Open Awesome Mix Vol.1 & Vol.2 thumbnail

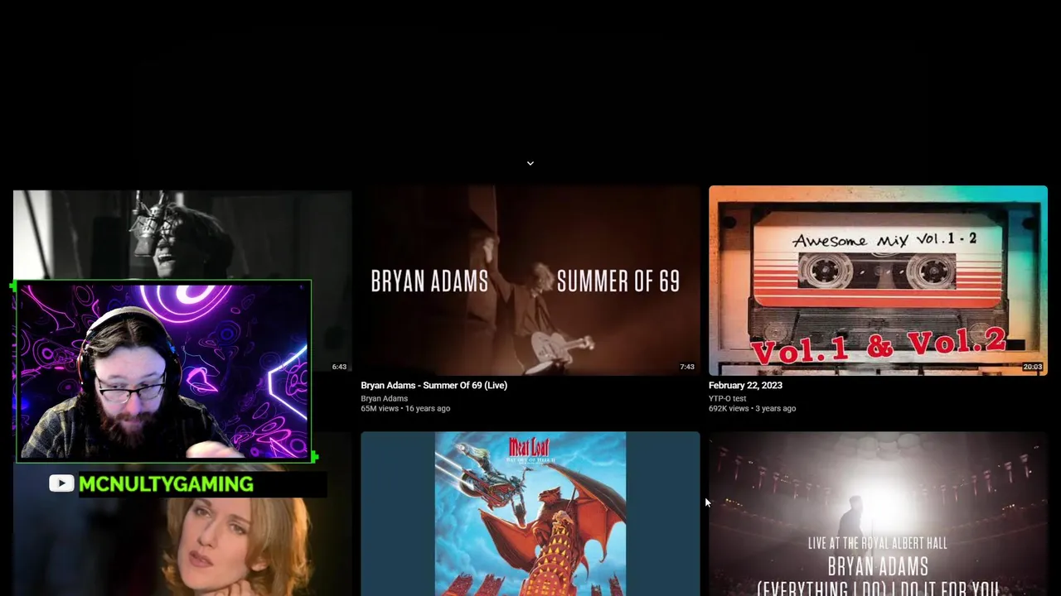(x=878, y=281)
